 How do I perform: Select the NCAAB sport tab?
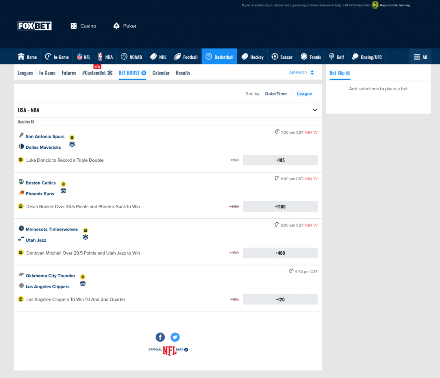(x=131, y=57)
